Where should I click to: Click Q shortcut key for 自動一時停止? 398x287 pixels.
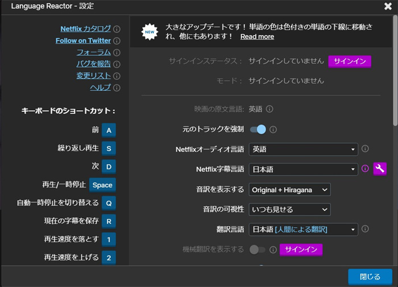point(109,203)
